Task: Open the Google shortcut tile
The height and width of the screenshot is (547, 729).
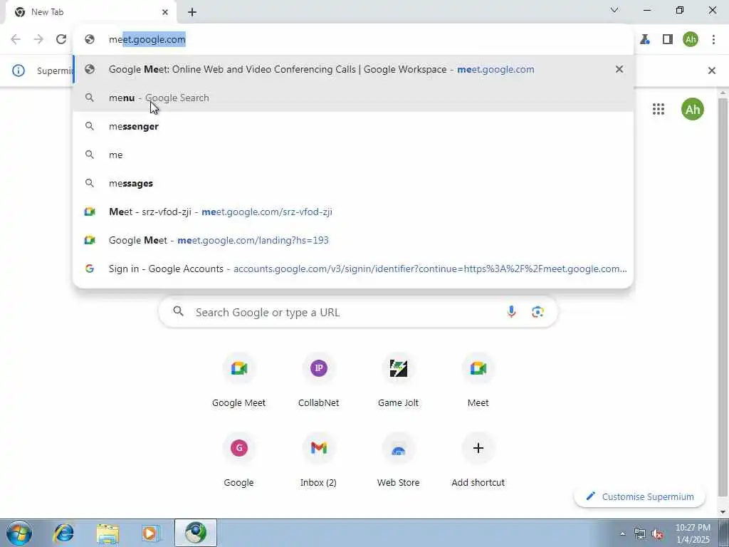Action: (x=239, y=460)
